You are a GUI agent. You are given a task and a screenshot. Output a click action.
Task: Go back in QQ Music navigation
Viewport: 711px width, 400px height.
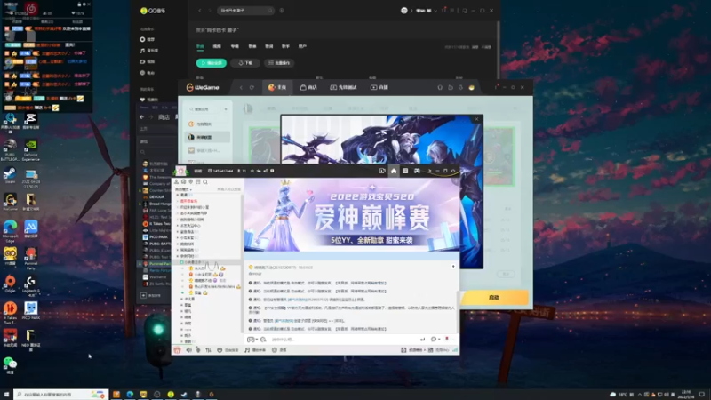click(200, 11)
